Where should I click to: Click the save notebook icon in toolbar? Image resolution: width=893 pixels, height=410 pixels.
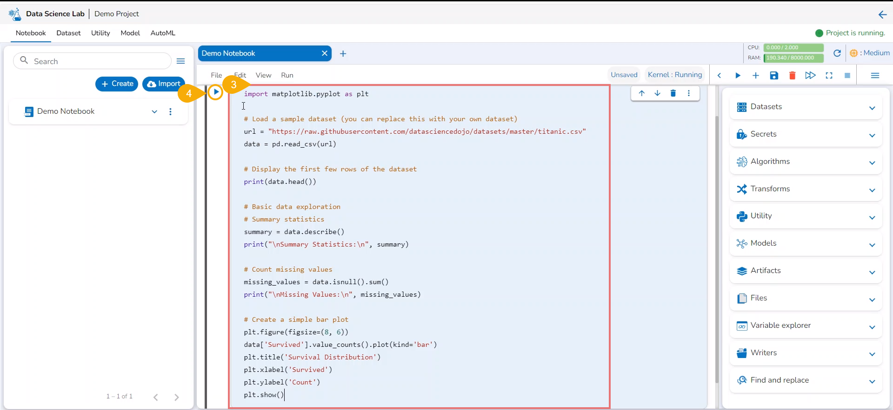pos(774,76)
